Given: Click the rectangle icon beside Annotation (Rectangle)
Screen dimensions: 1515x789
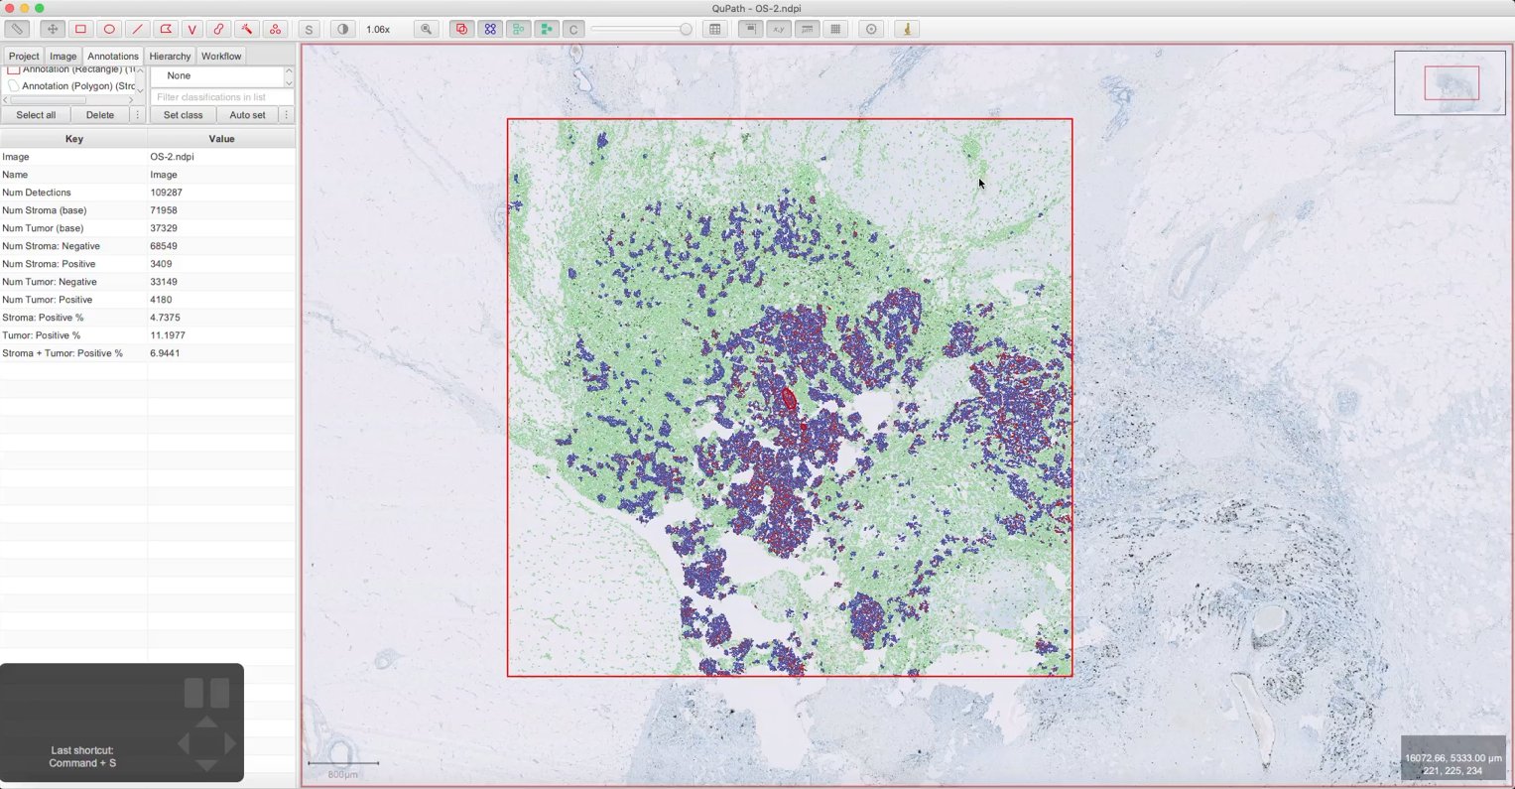Looking at the screenshot, I should click(x=13, y=69).
